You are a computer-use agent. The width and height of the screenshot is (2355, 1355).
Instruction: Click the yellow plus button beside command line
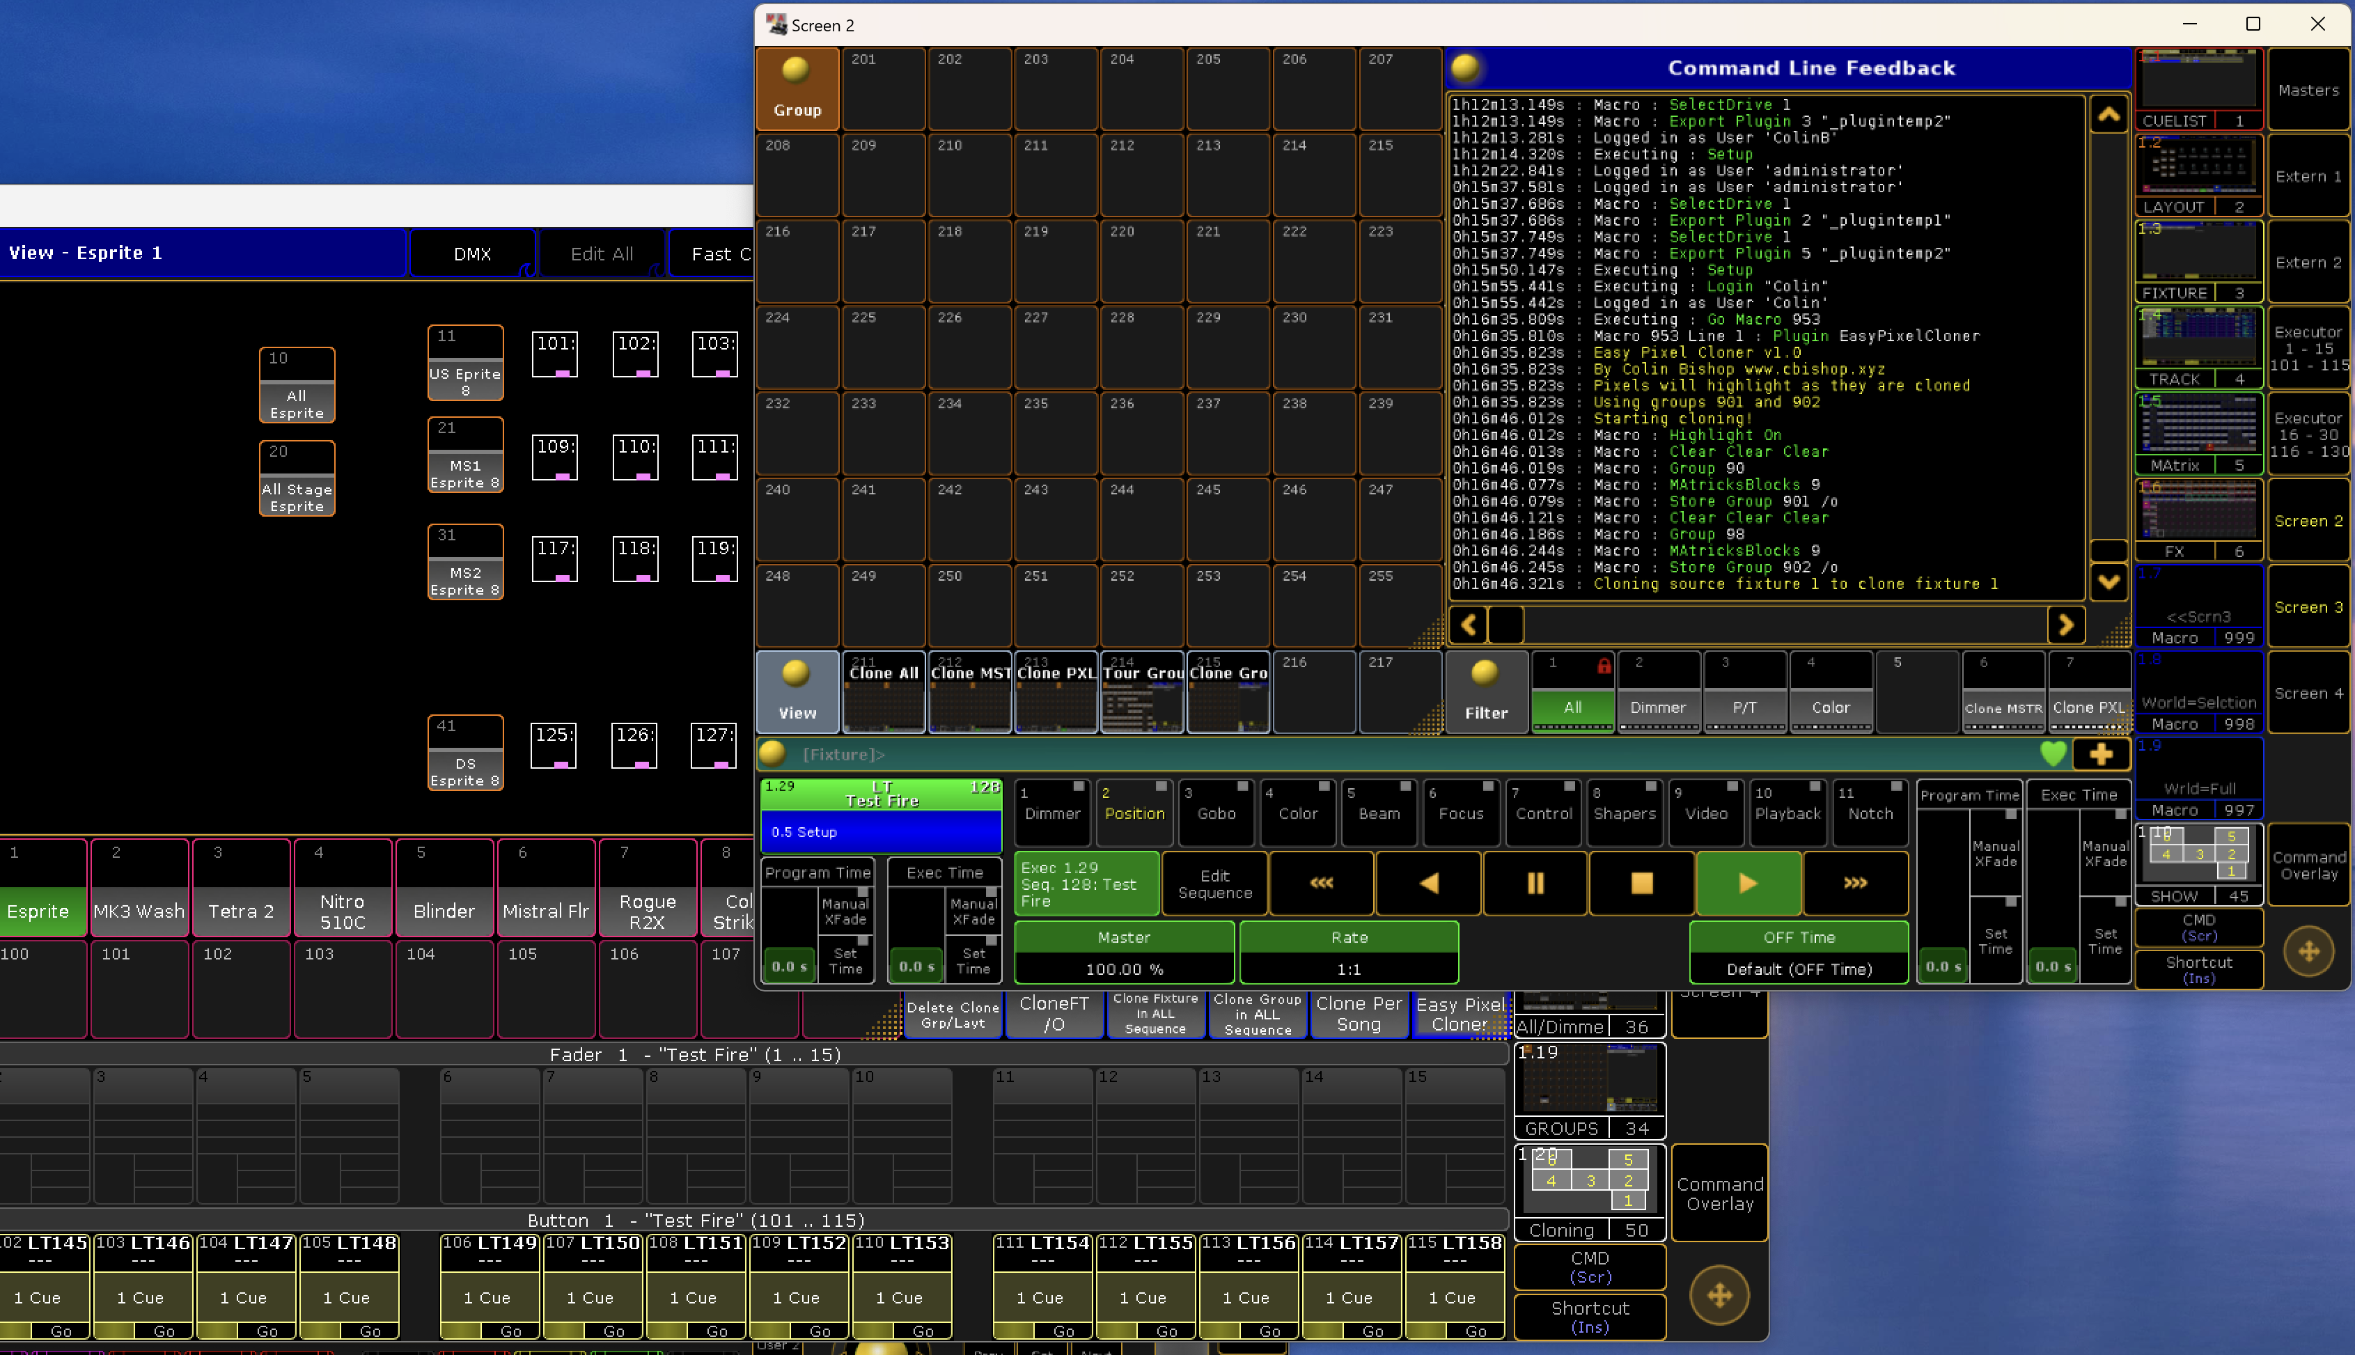click(2101, 754)
